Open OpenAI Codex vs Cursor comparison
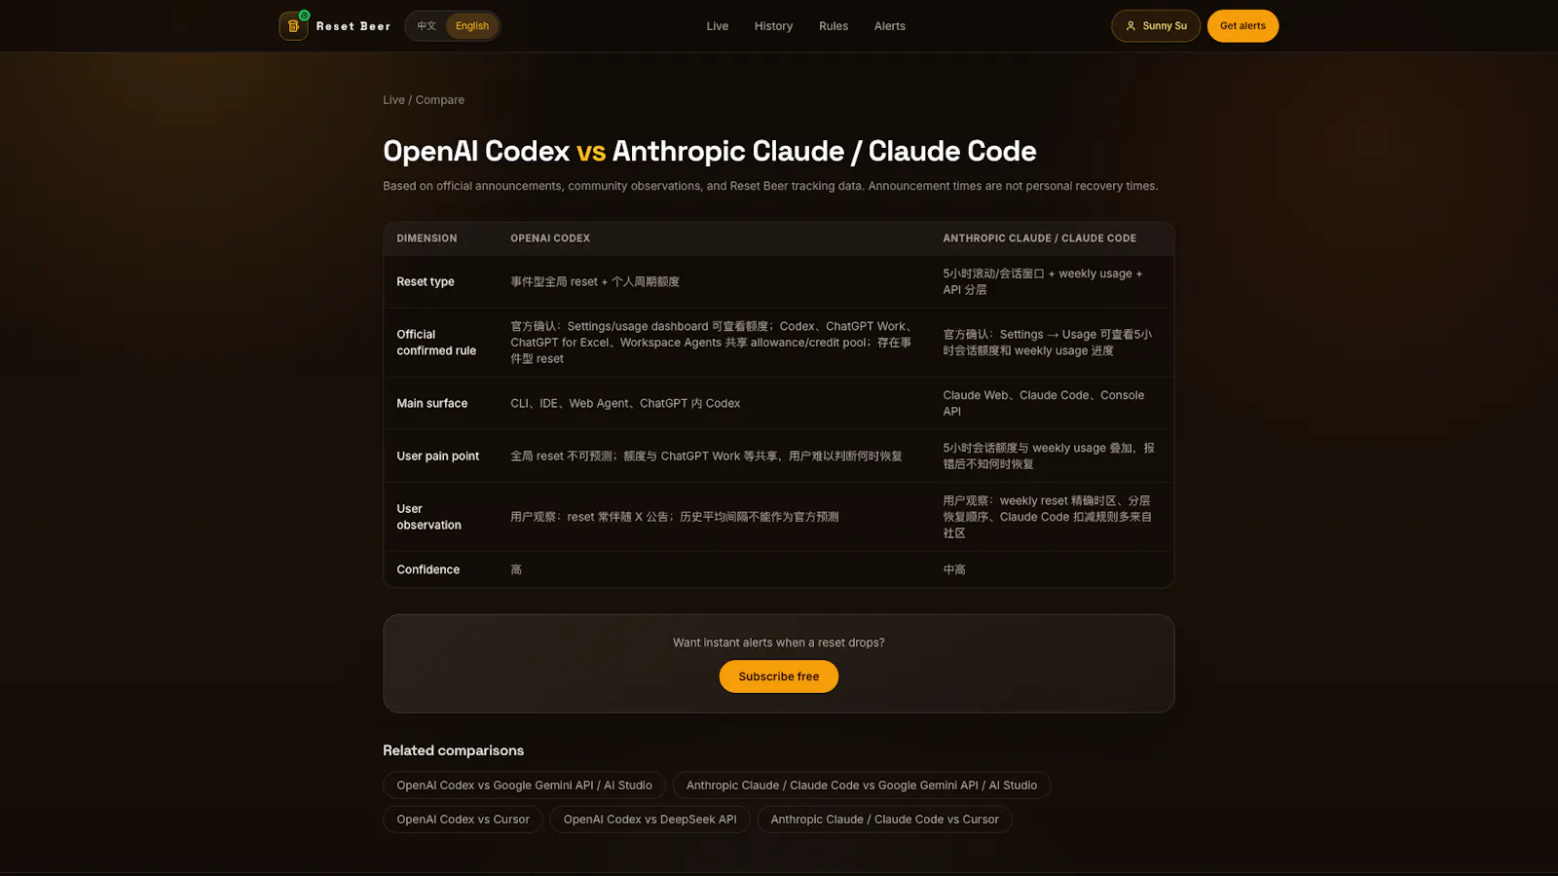The height and width of the screenshot is (876, 1558). coord(463,820)
